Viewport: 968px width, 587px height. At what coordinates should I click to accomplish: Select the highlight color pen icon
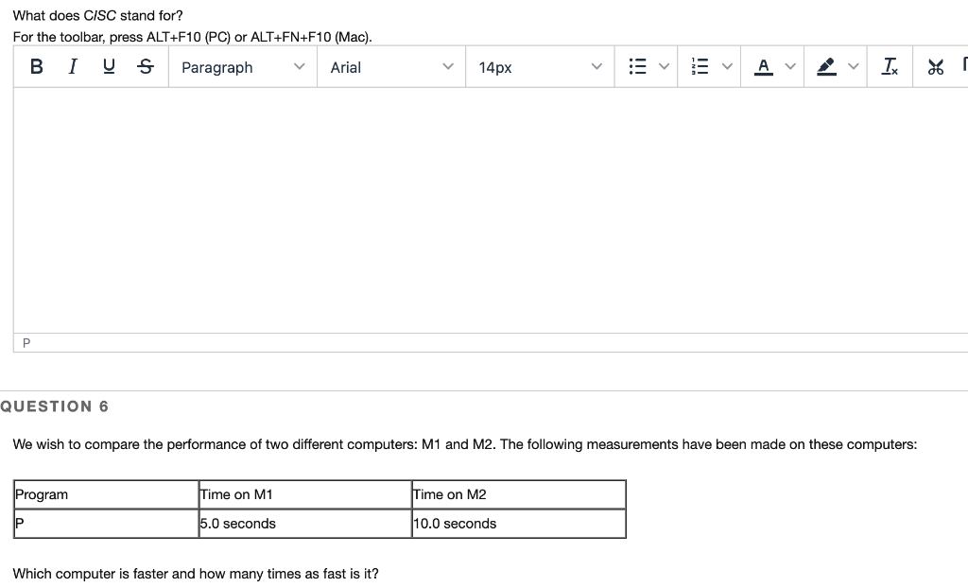pyautogui.click(x=824, y=66)
